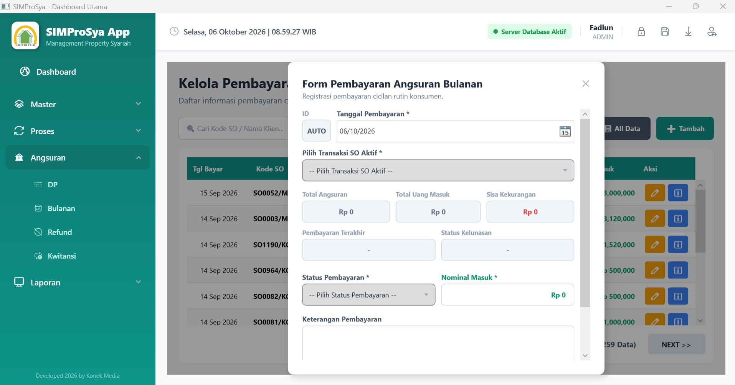Click edit icon for SO1190 row
This screenshot has width=735, height=385.
(655, 244)
